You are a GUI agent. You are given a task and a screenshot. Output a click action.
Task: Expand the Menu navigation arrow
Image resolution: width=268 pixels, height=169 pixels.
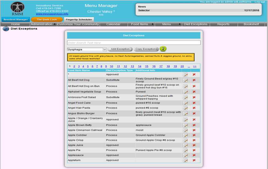(x=180, y=24)
